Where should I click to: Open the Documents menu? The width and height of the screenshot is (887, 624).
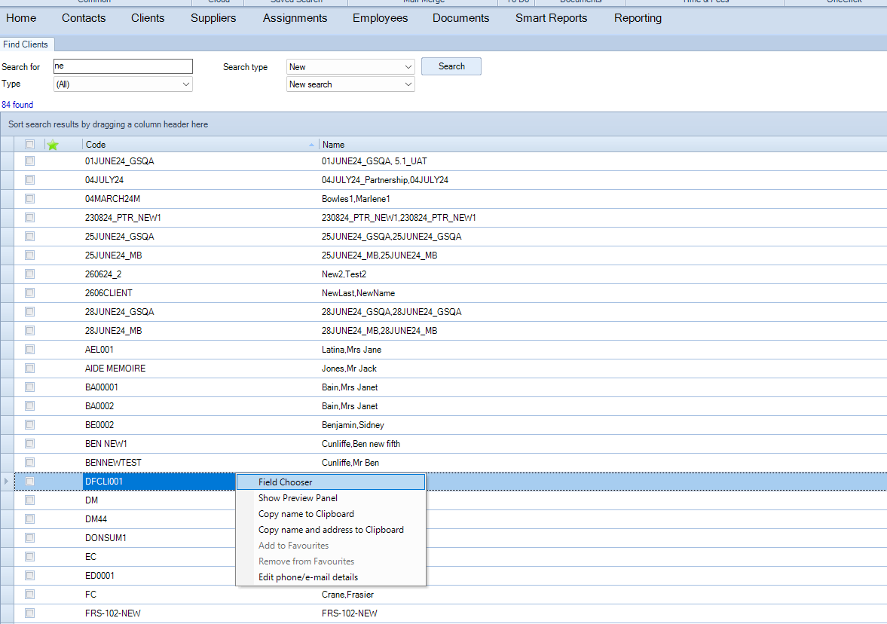(x=461, y=18)
